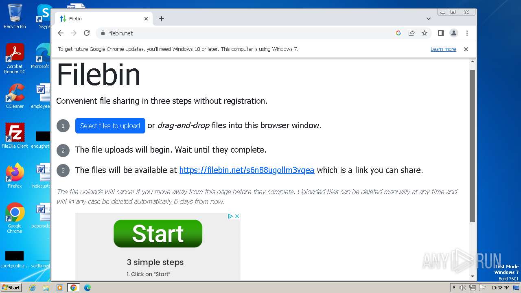
Task: Click the Google icon in address bar
Action: (398, 33)
